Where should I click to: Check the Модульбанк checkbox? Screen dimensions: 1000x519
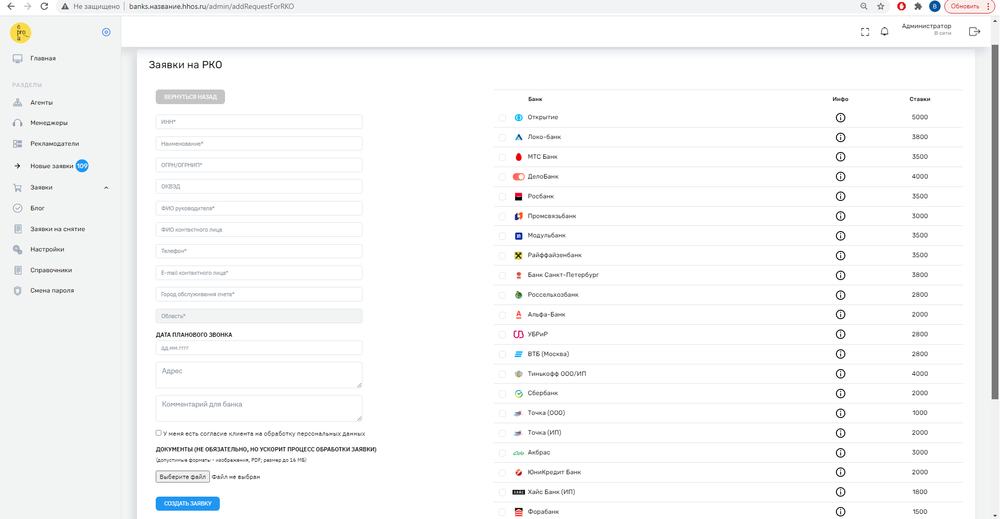click(x=502, y=236)
